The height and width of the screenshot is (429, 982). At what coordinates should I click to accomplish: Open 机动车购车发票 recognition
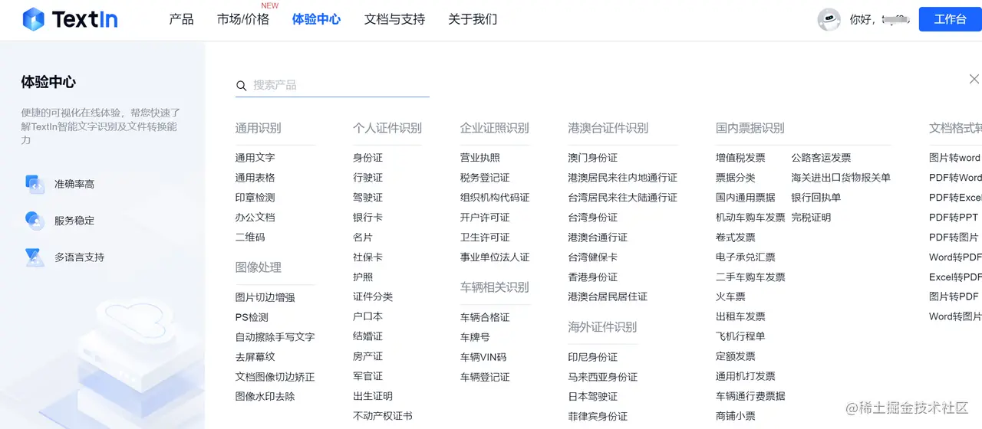coord(750,218)
